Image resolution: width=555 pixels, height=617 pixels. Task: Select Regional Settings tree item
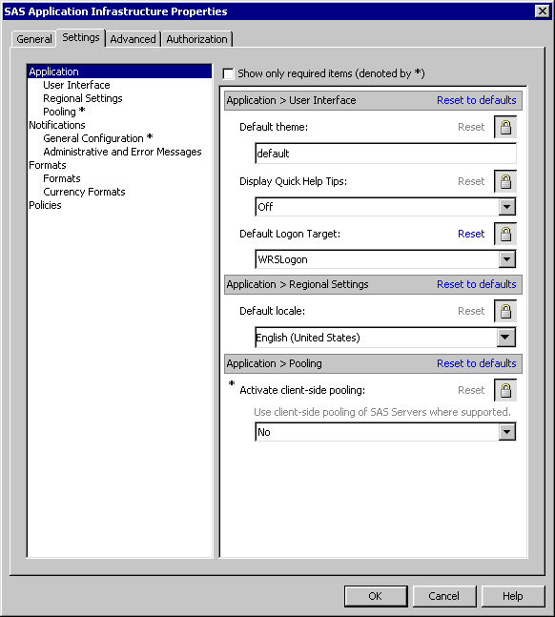point(83,98)
